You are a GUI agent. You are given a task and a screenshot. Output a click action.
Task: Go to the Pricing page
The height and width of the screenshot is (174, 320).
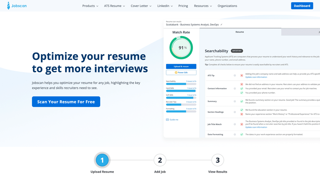coord(183,6)
